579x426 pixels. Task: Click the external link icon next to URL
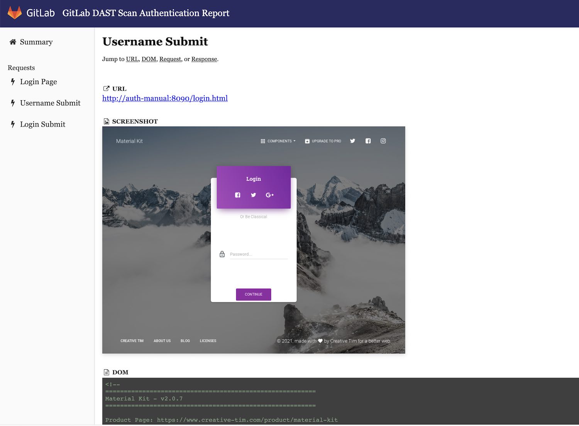tap(106, 88)
